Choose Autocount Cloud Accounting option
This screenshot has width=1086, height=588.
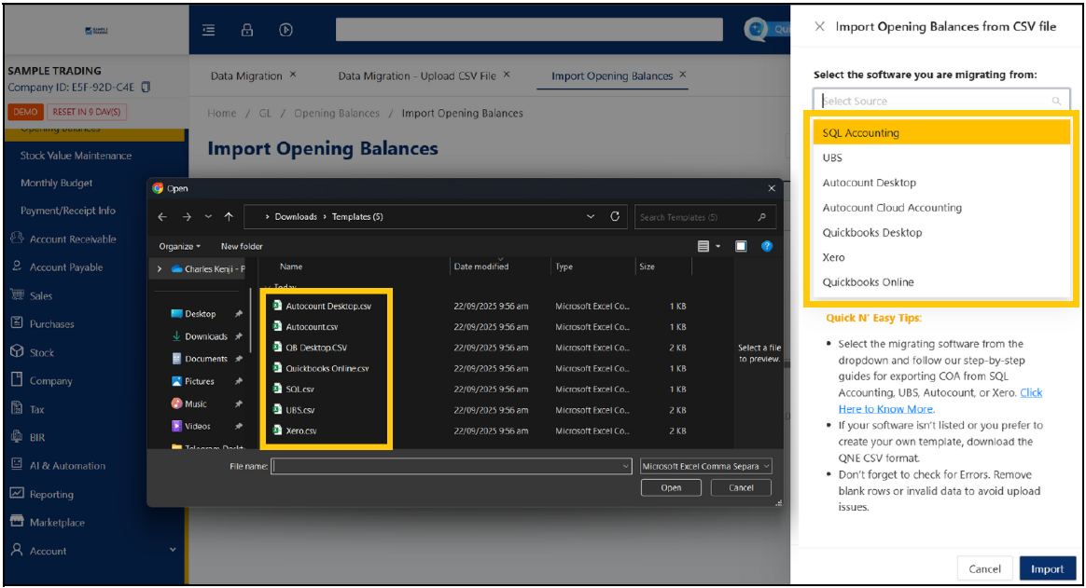tap(941, 208)
